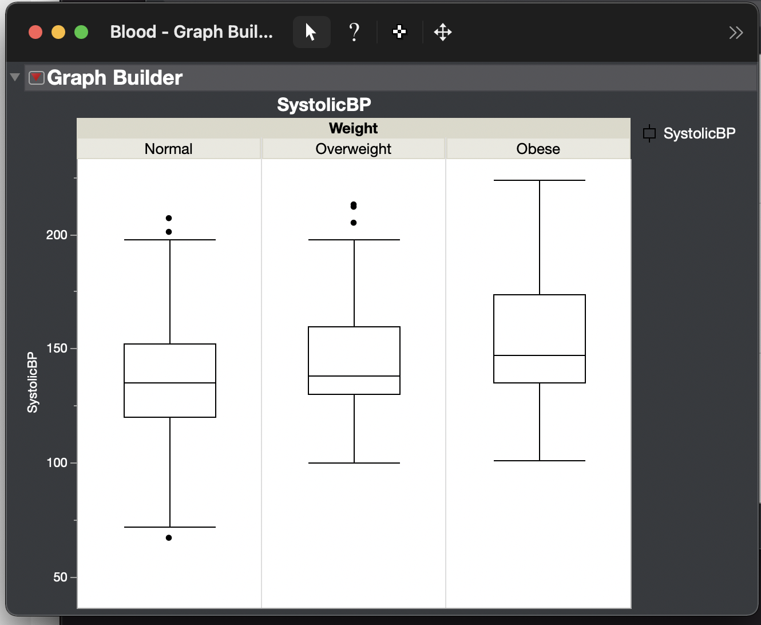Click the SystolicBP y-axis label
The height and width of the screenshot is (625, 761).
pyautogui.click(x=33, y=378)
